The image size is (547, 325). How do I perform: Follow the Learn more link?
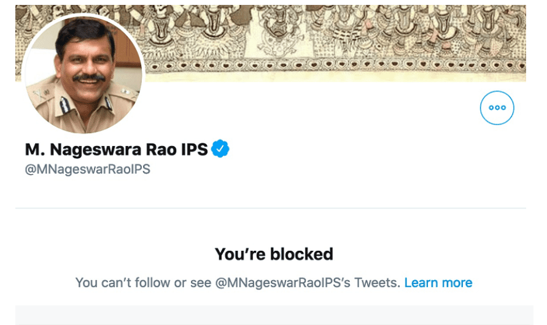pos(438,283)
